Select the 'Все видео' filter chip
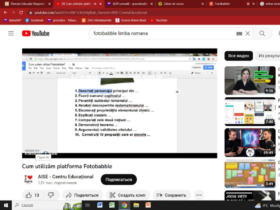Viewport: 280px width, 210px height. pos(238,56)
